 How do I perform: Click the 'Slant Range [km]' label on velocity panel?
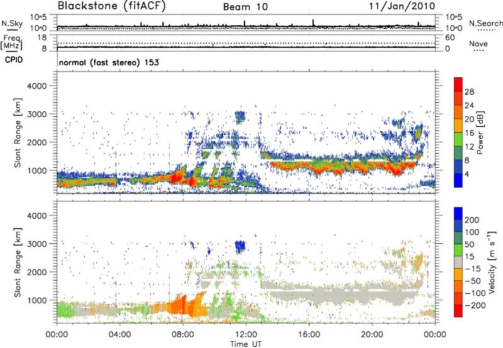[x=18, y=262]
